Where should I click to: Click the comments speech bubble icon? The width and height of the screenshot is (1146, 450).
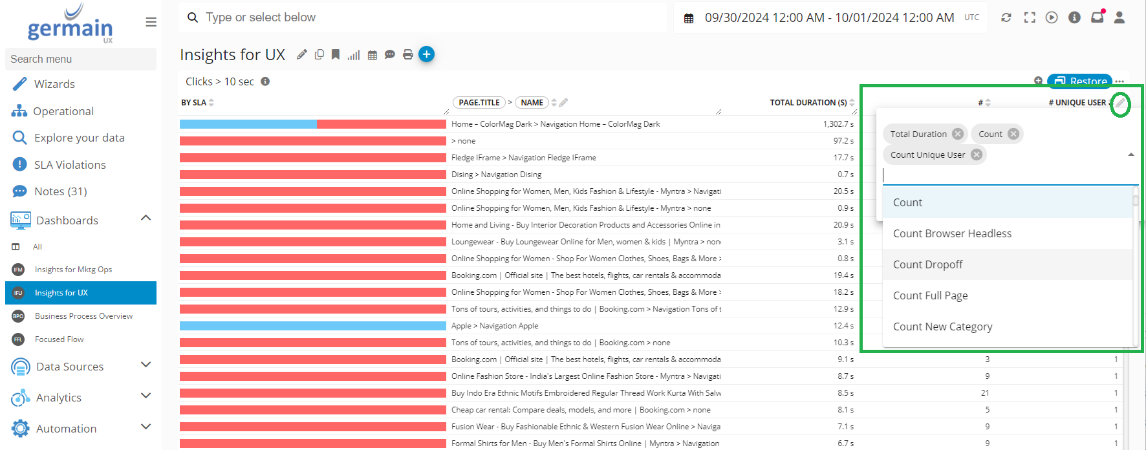(x=389, y=55)
